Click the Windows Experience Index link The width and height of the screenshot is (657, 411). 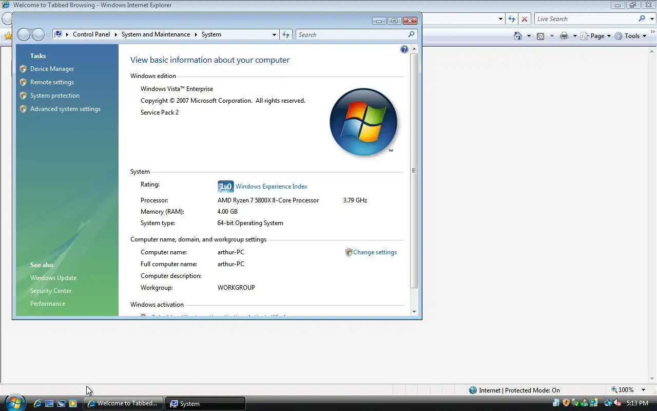coord(271,186)
